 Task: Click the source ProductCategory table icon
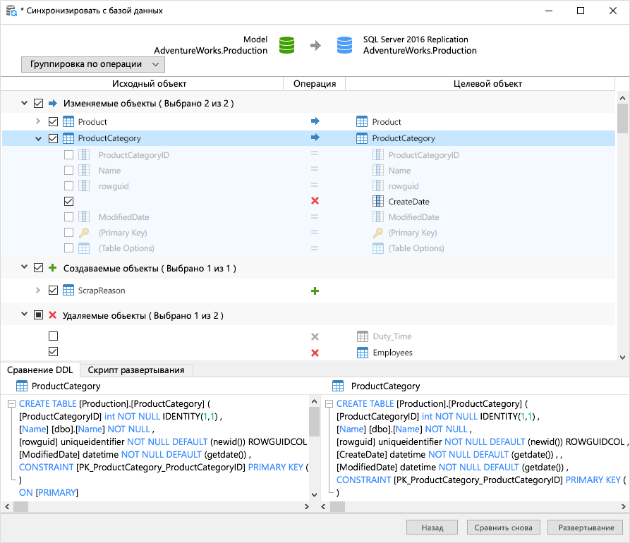click(68, 138)
